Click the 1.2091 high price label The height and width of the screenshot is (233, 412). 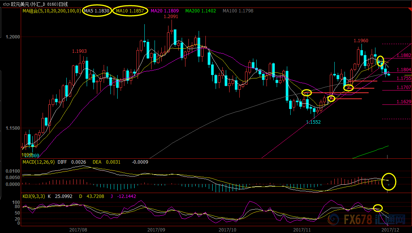[171, 17]
